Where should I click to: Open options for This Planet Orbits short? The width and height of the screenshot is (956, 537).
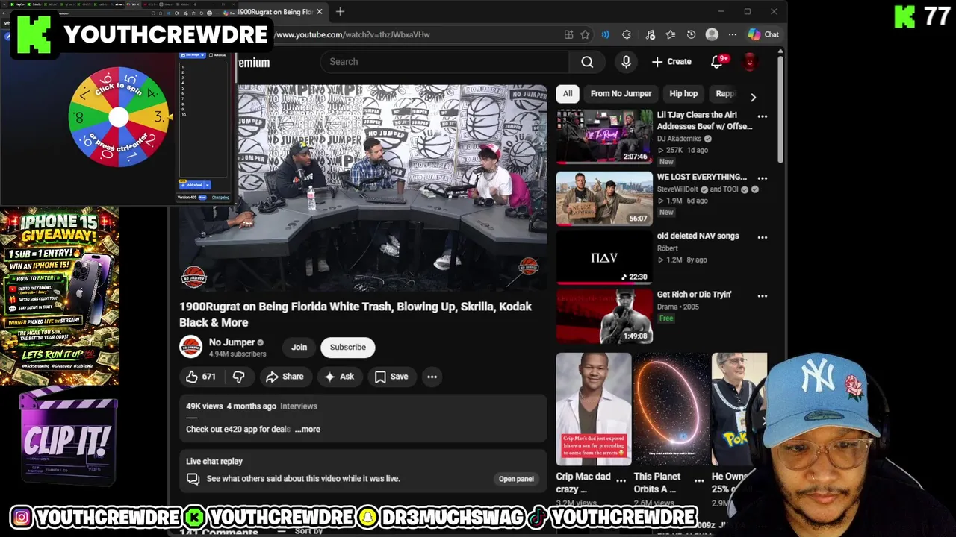point(699,480)
